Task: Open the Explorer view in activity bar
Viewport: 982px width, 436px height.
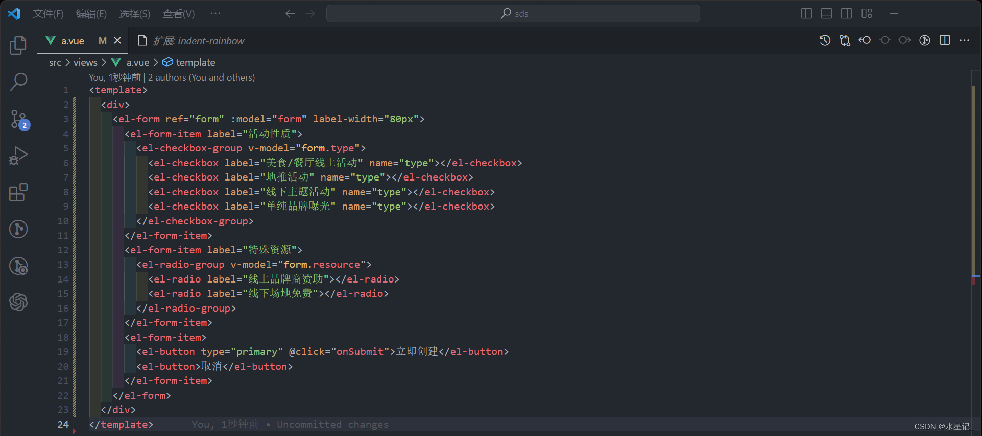Action: click(x=18, y=45)
